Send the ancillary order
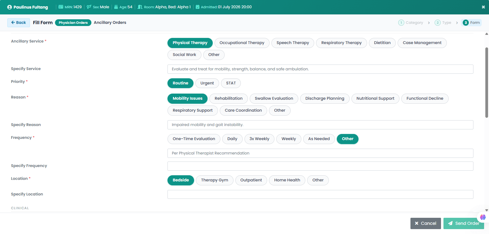Image resolution: width=489 pixels, height=234 pixels. (x=464, y=223)
